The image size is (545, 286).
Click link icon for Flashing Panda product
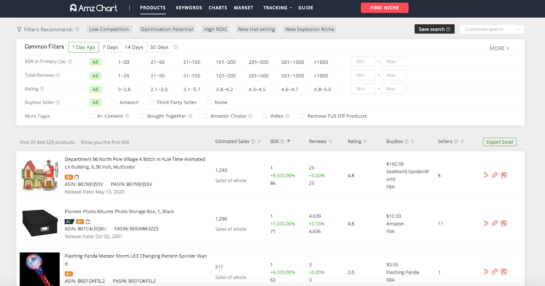coord(495,272)
